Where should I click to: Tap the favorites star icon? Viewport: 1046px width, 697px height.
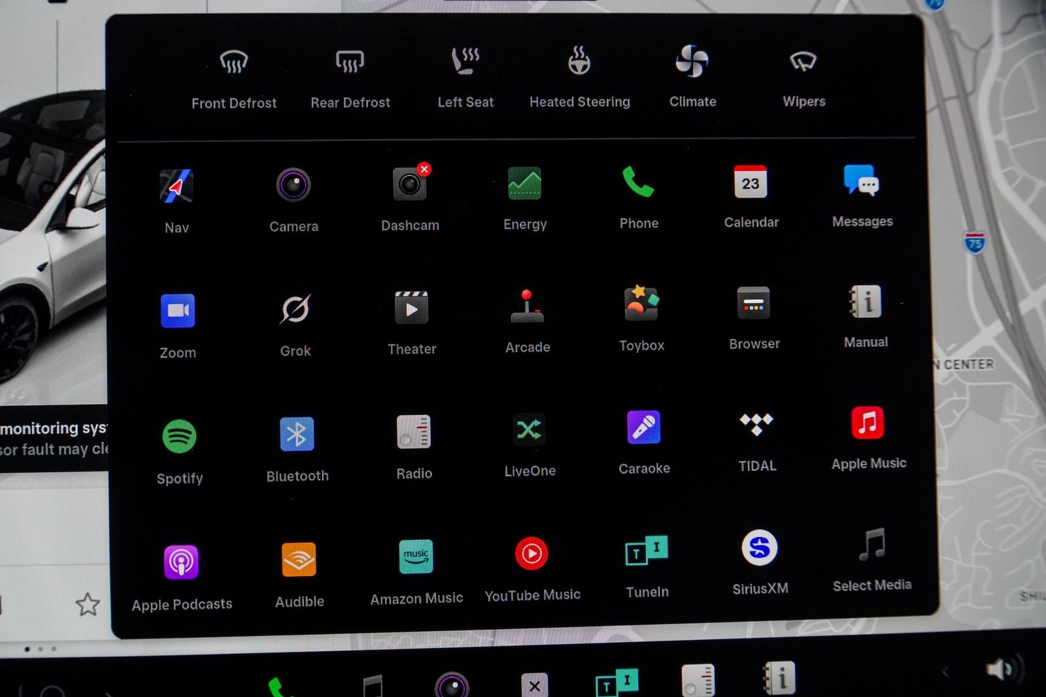pyautogui.click(x=88, y=604)
